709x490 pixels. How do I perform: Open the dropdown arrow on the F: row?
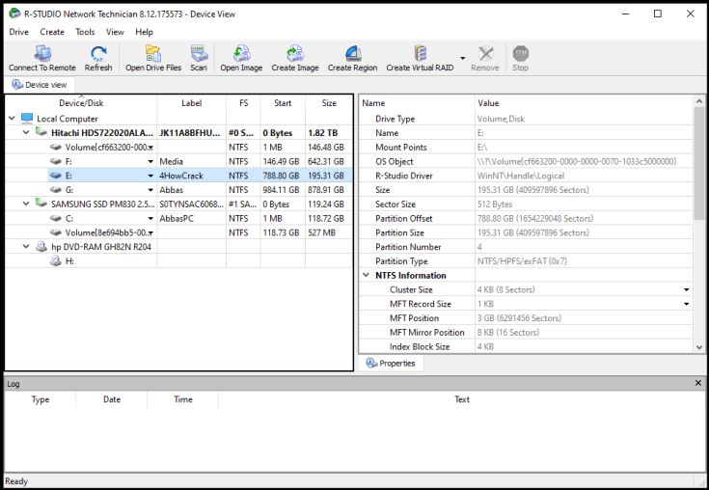(150, 161)
